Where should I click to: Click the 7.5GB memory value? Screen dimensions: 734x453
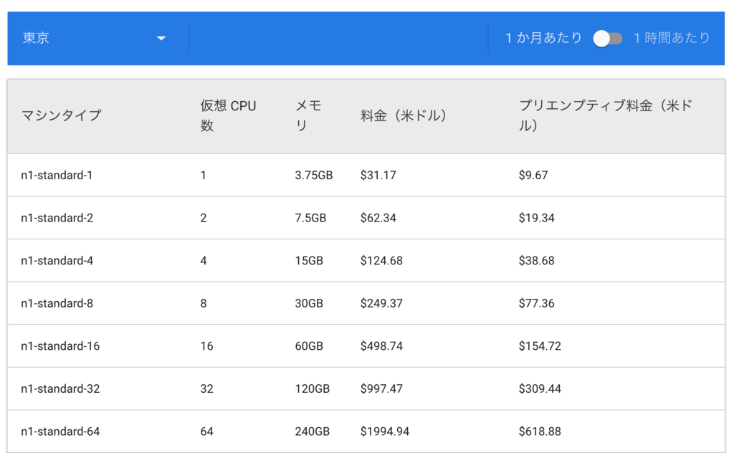click(310, 218)
